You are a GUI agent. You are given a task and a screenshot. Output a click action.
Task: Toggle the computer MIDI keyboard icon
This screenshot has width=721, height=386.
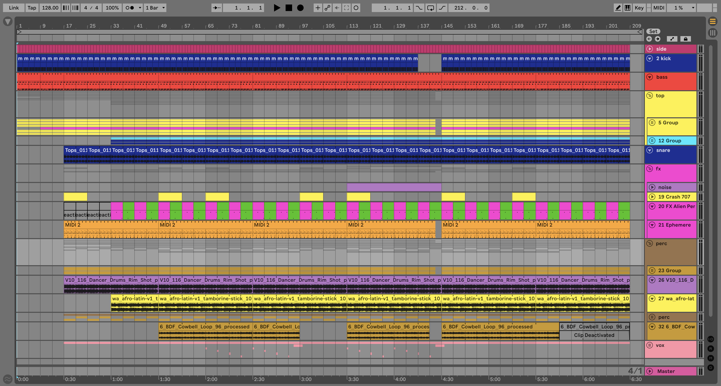point(628,8)
